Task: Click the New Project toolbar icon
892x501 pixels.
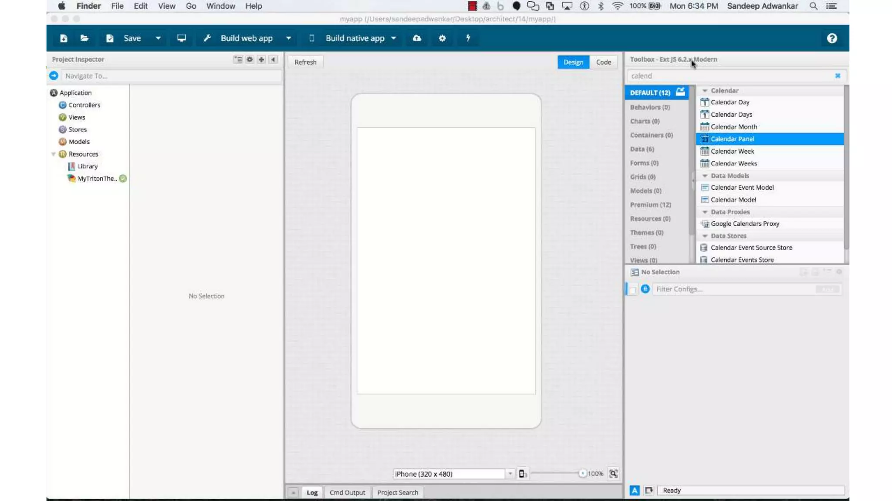Action: (64, 38)
